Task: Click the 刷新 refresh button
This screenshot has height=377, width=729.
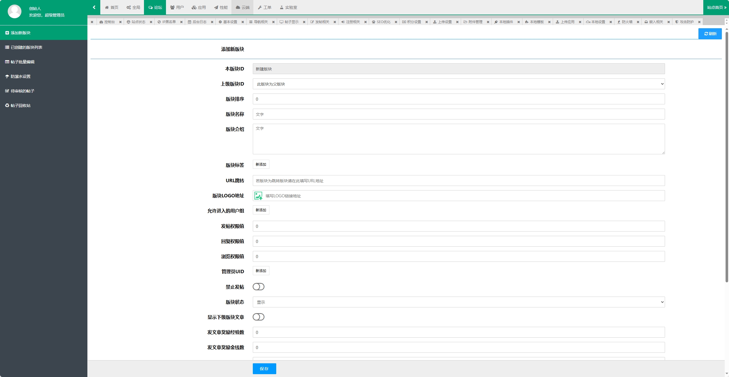Action: click(710, 34)
